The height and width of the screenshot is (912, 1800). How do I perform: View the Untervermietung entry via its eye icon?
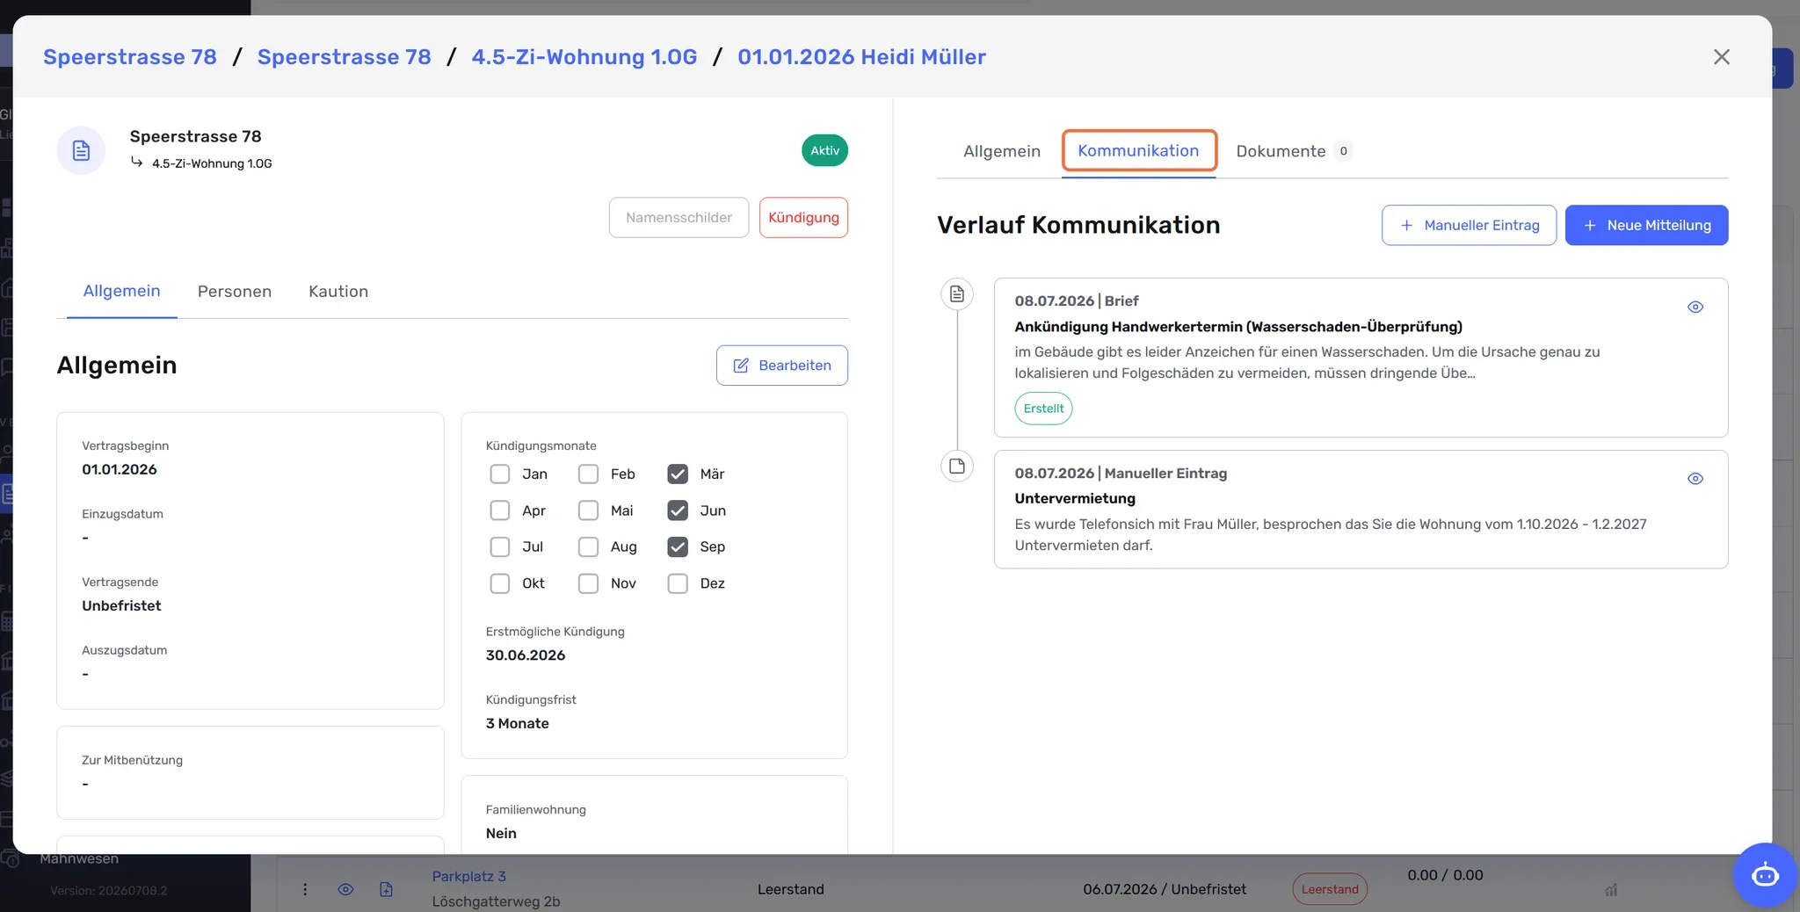tap(1695, 479)
